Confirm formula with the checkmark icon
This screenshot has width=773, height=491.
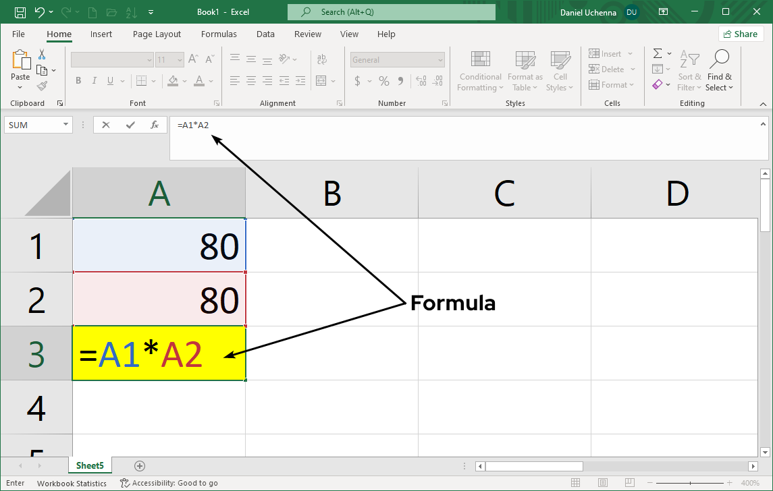tap(130, 125)
